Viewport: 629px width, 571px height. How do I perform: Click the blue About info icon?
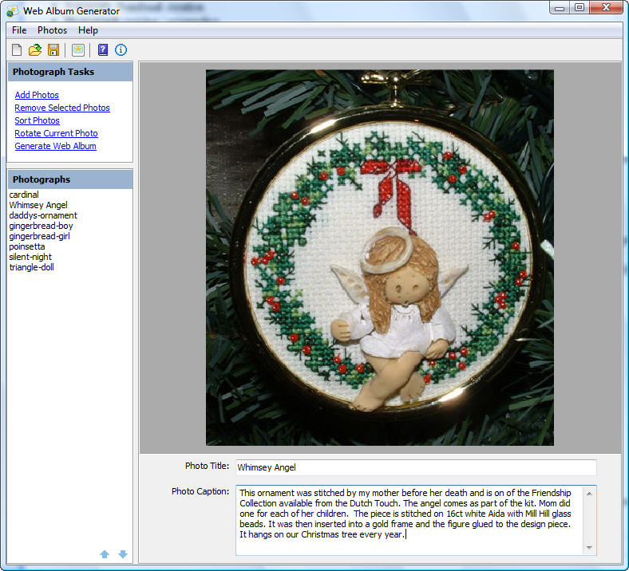[121, 49]
